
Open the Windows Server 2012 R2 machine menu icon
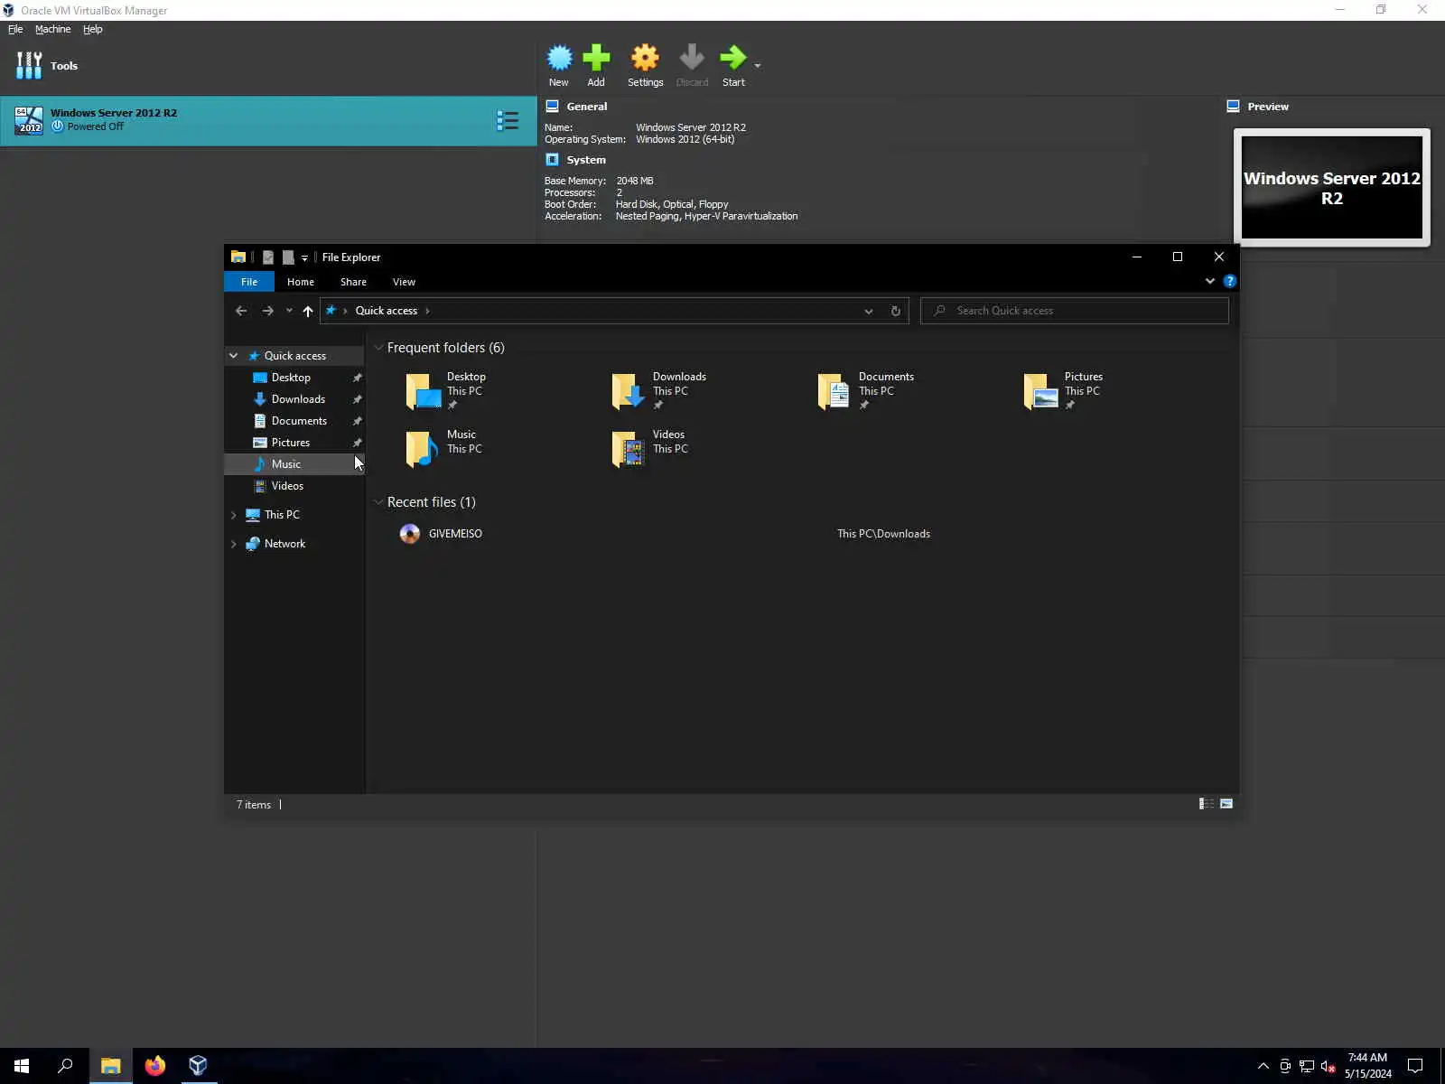pos(508,120)
